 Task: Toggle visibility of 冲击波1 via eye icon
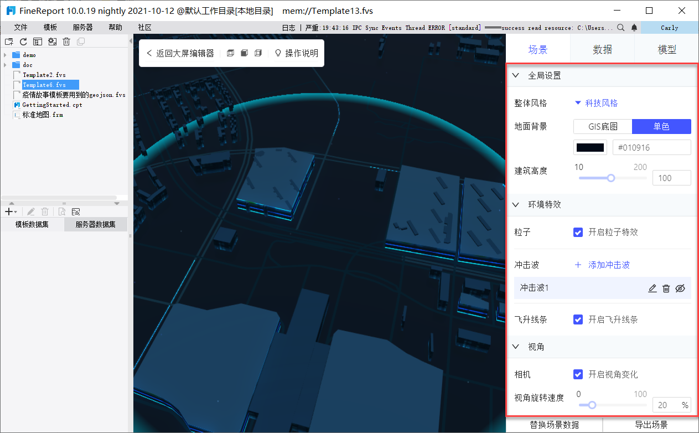pos(681,288)
